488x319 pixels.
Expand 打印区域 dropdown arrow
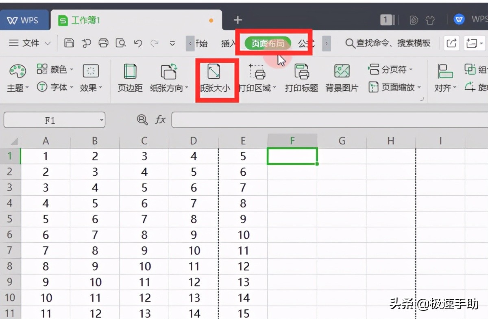(x=274, y=88)
